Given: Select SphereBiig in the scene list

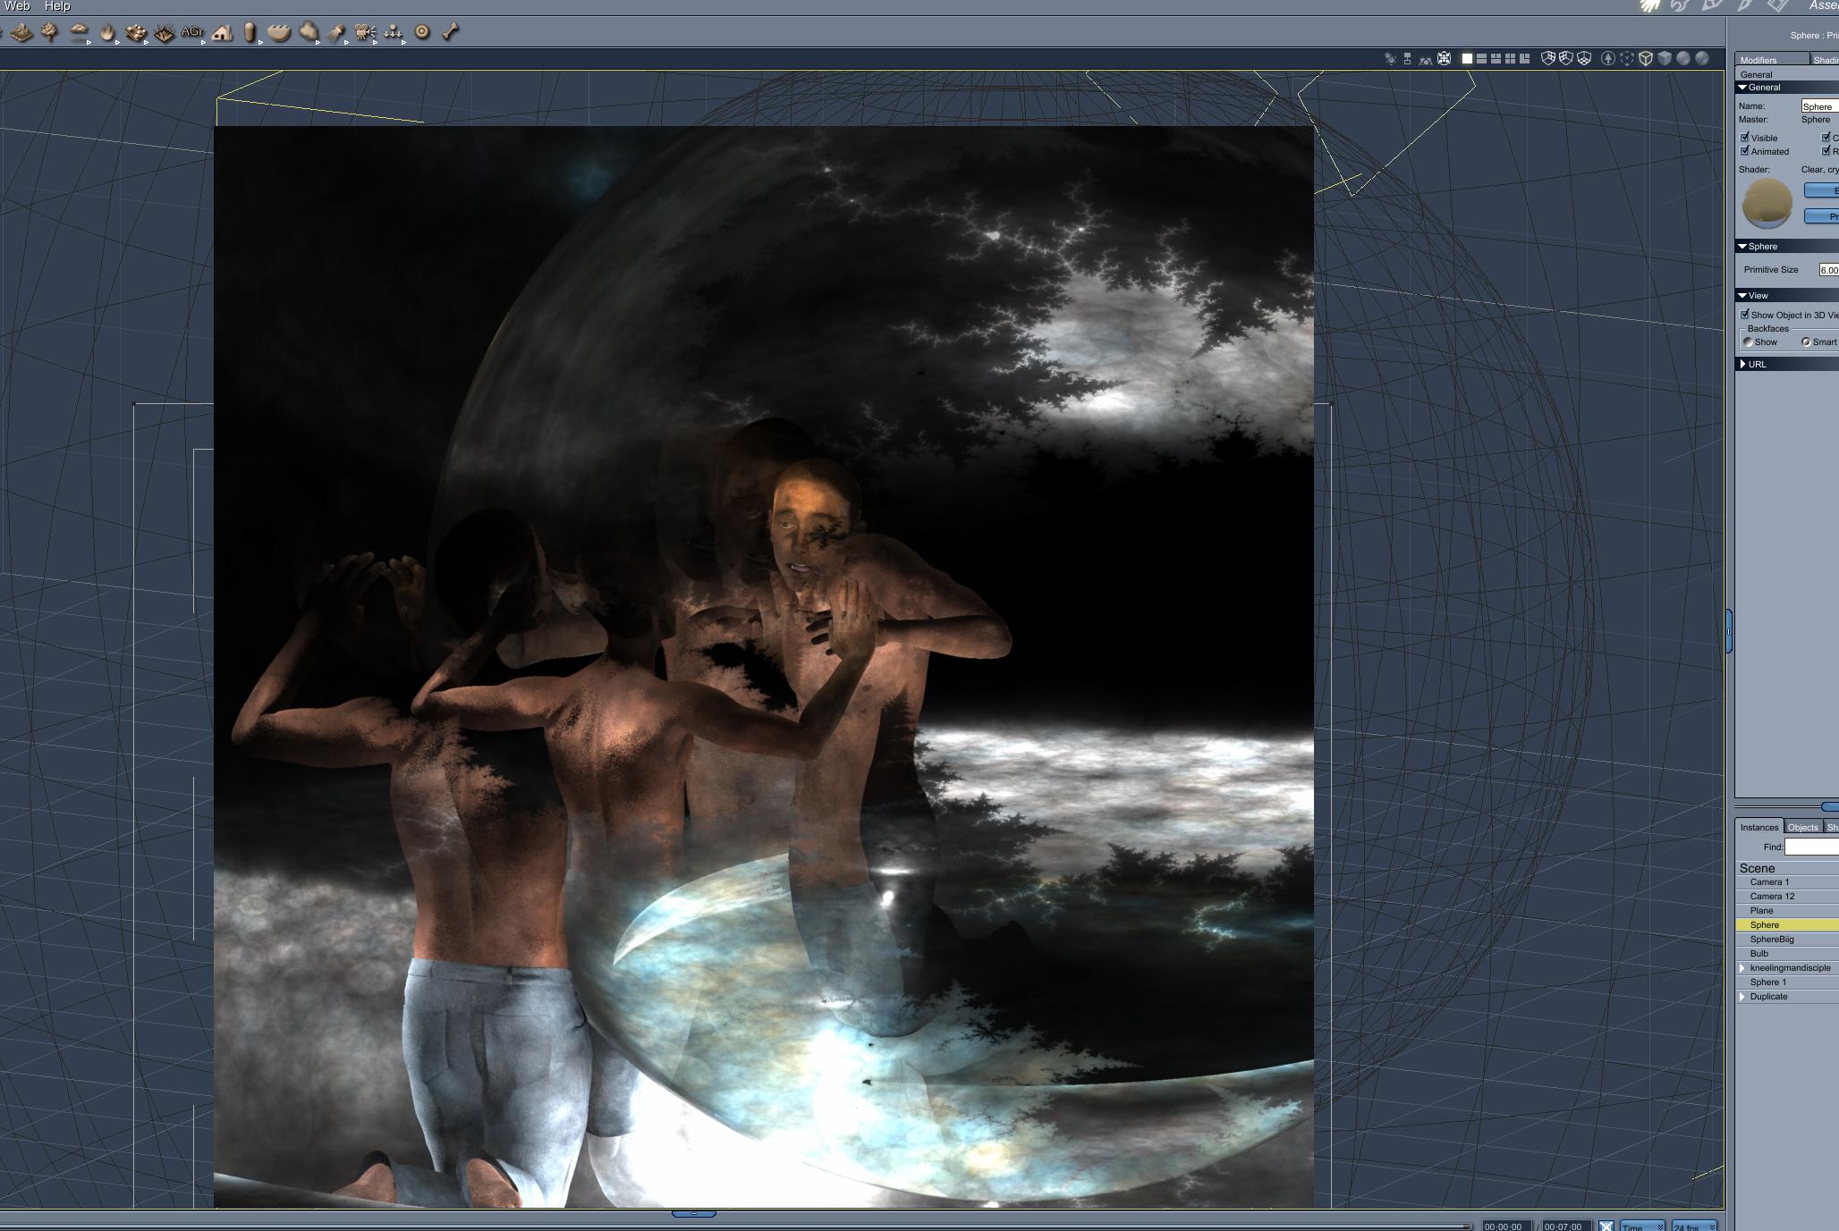Looking at the screenshot, I should 1772,940.
